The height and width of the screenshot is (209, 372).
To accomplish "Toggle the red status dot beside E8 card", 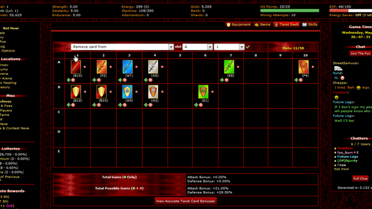I will [238, 67].
